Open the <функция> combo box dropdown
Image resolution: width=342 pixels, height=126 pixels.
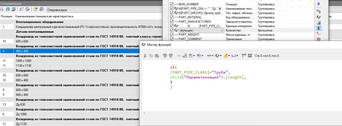tap(222, 30)
